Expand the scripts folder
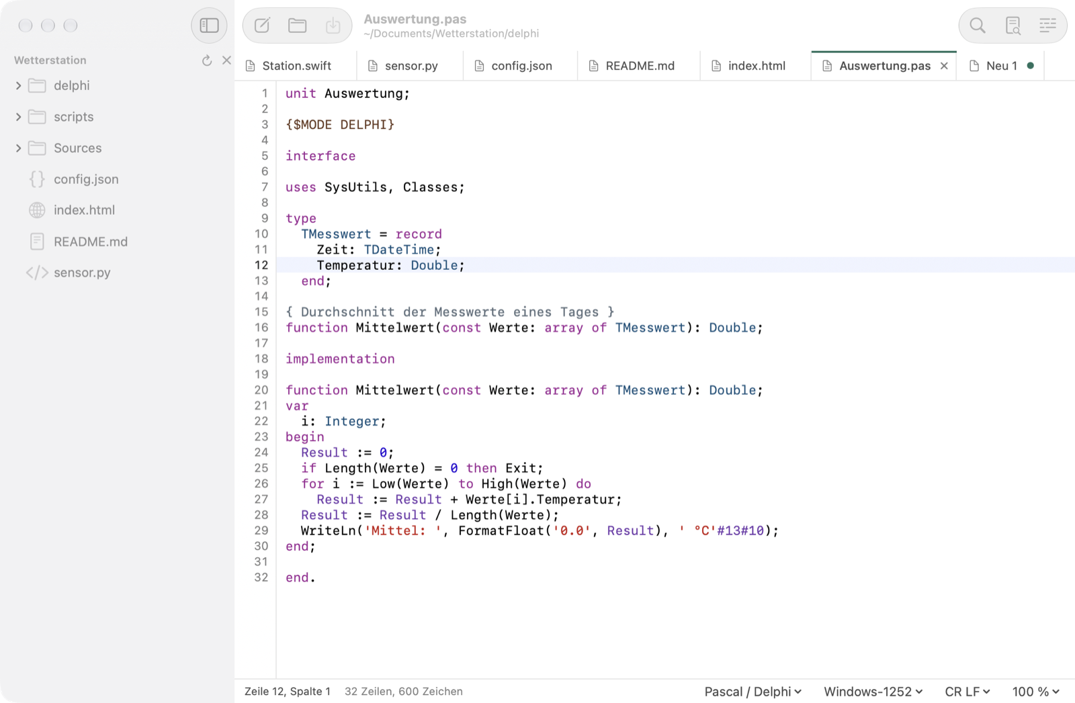Viewport: 1075px width, 703px height. (x=19, y=117)
